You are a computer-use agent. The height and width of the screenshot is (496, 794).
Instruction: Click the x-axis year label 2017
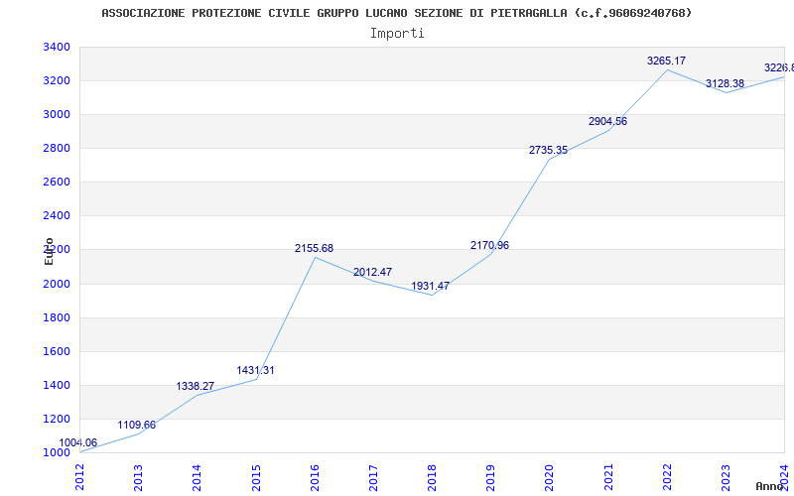tap(374, 478)
